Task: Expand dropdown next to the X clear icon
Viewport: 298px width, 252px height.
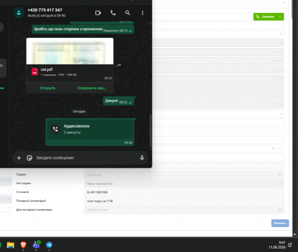Action: (280, 149)
